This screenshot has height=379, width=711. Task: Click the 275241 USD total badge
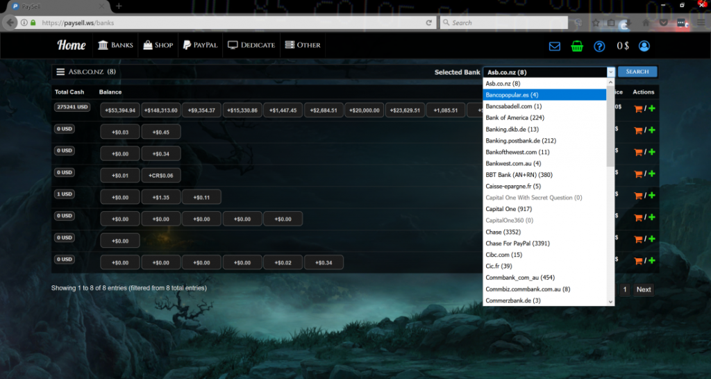pyautogui.click(x=72, y=108)
